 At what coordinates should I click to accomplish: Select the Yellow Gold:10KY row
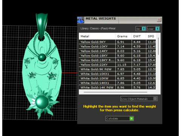(x=117, y=46)
